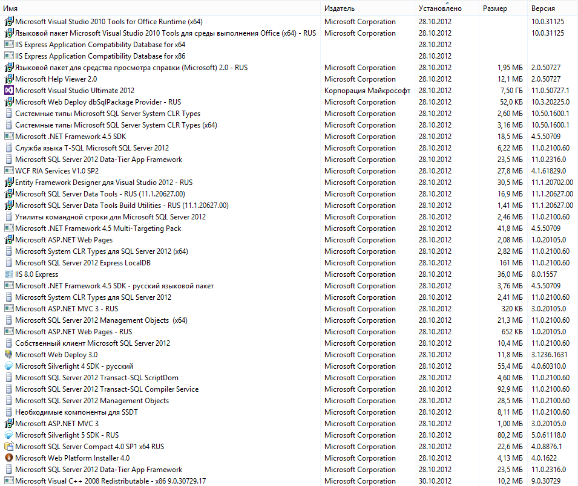Click version 4.0.60310.0 cell
Viewport: 578px width, 486px height.
[x=548, y=366]
